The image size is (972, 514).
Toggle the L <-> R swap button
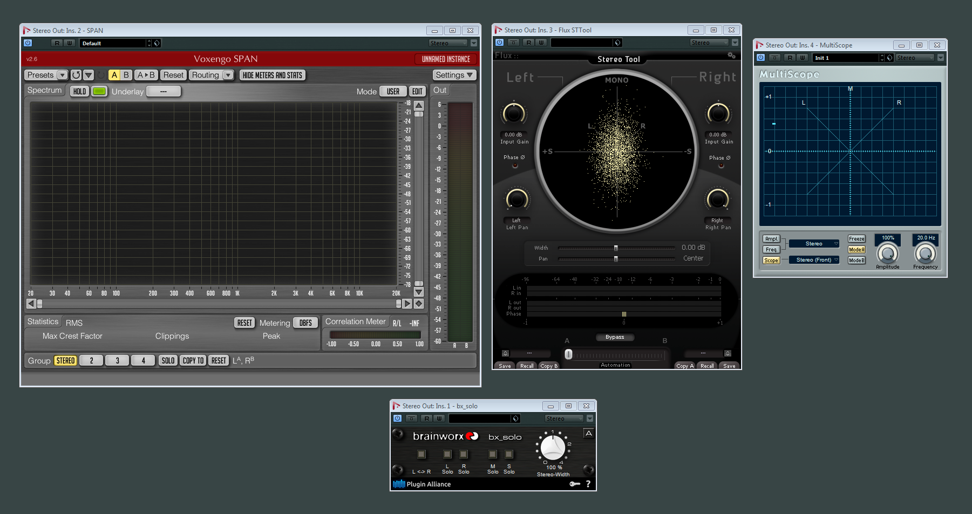tap(422, 454)
